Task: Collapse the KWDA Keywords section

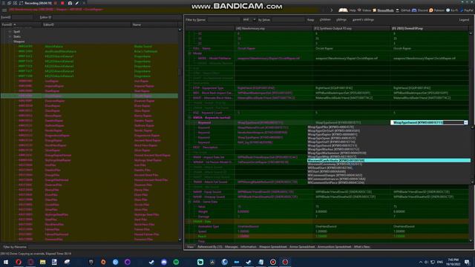Action: click(190, 117)
